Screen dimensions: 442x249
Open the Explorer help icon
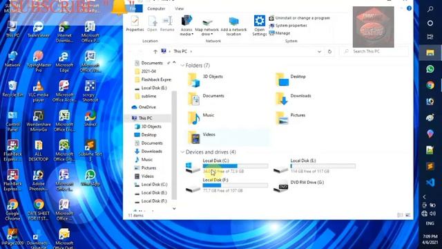(409, 8)
